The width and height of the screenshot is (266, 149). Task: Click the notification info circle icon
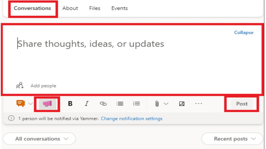(11, 119)
